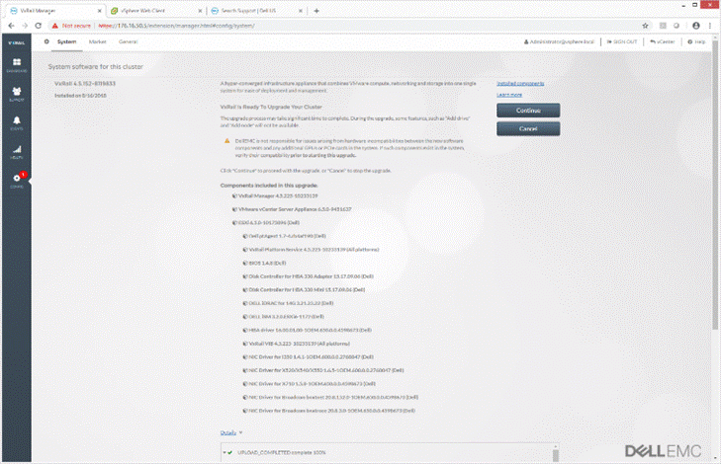Image resolution: width=721 pixels, height=464 pixels.
Task: Switch to Search Support Dell US tab
Action: point(256,11)
